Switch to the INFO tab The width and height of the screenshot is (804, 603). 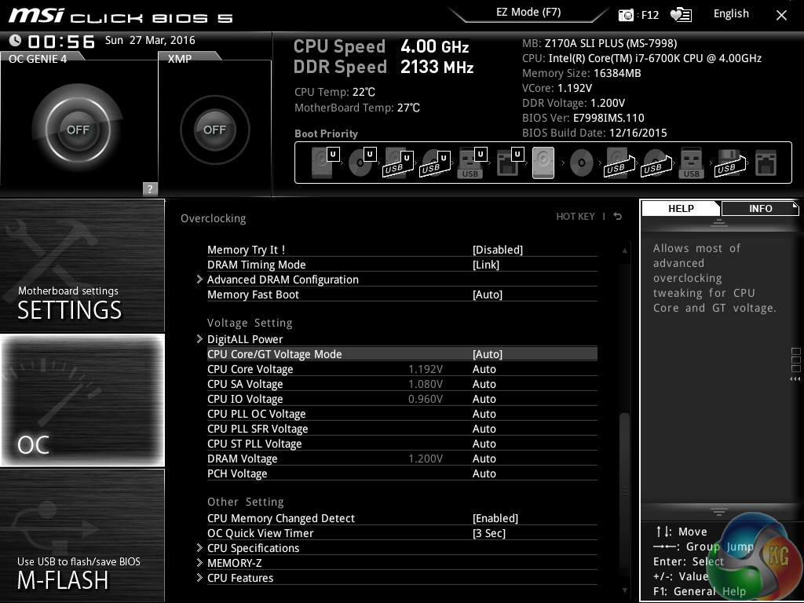pos(760,208)
